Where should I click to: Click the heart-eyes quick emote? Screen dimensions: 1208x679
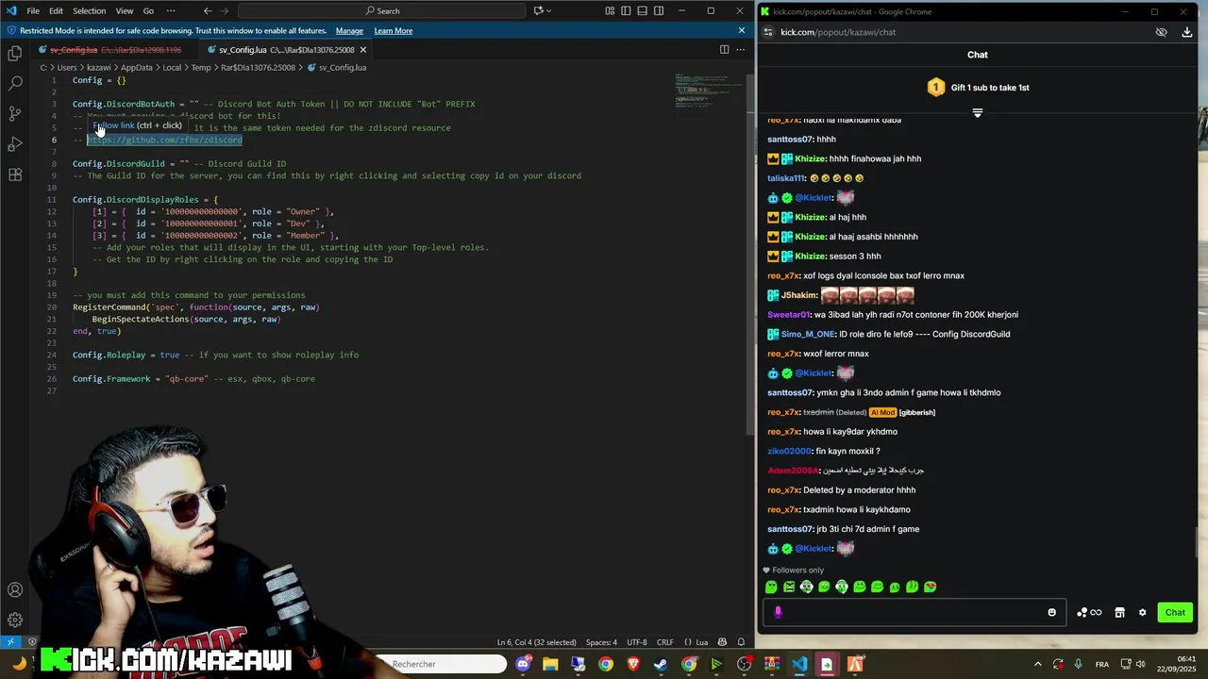tap(930, 587)
